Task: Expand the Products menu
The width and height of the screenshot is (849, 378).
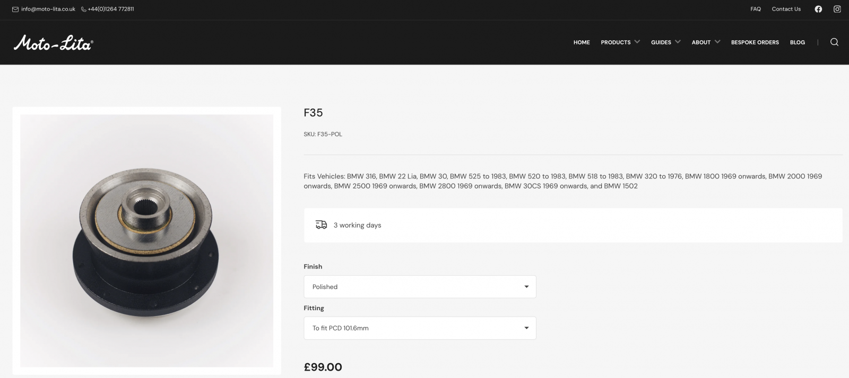Action: point(616,42)
